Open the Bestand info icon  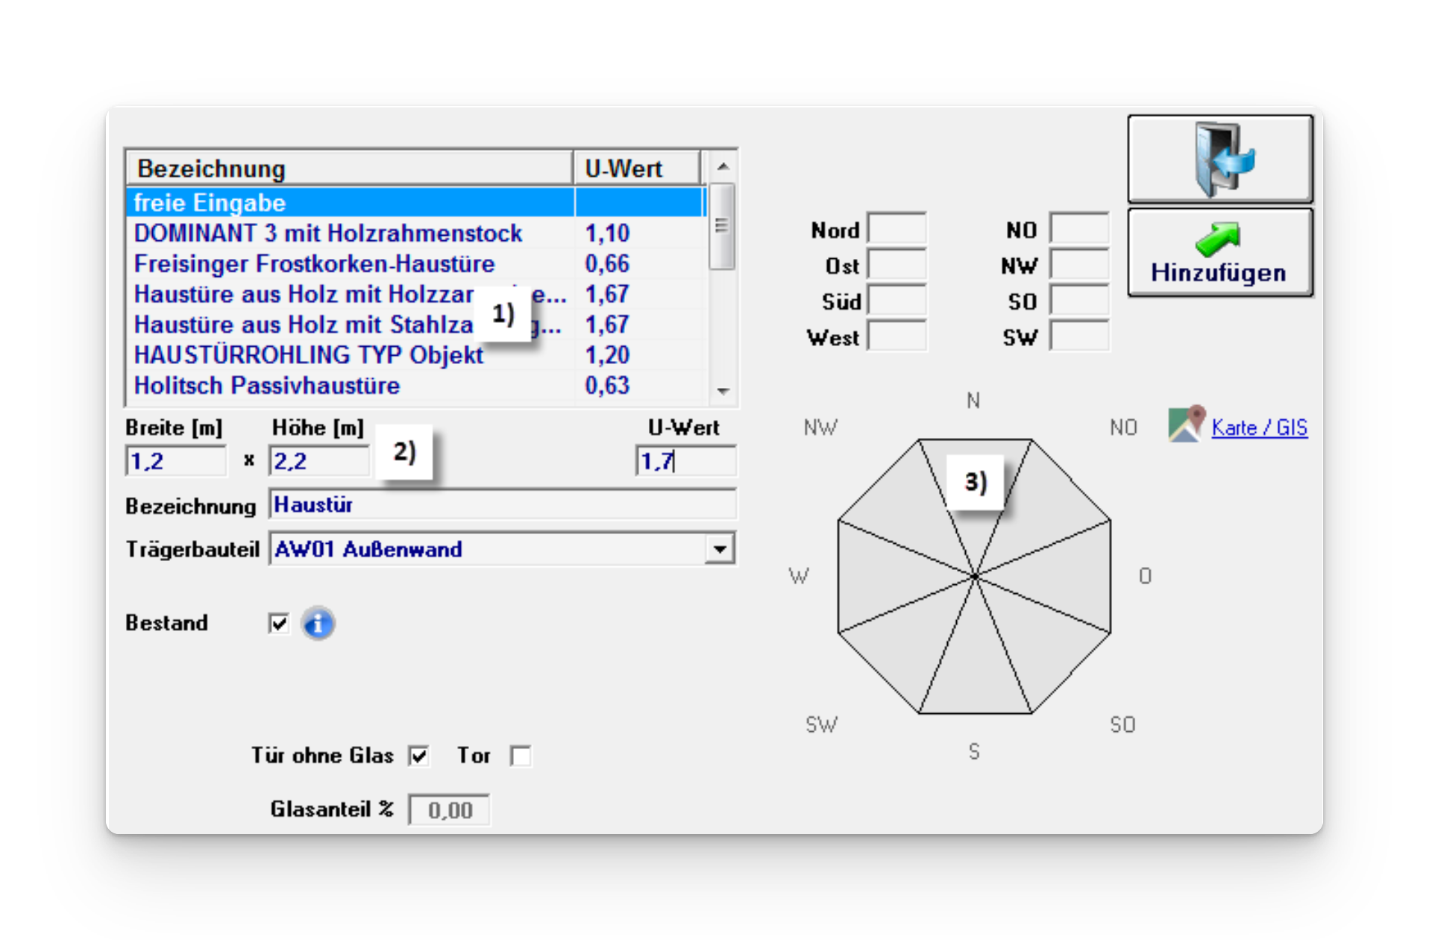click(318, 623)
